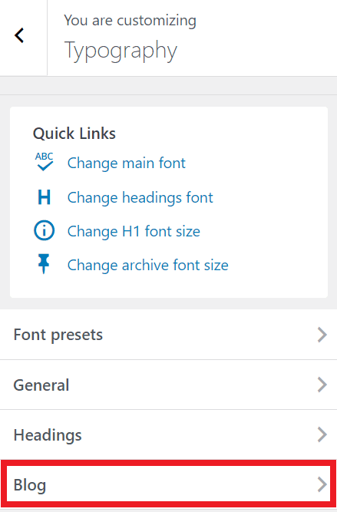The image size is (337, 512).
Task: Open the highlighted Blog section
Action: (x=169, y=484)
